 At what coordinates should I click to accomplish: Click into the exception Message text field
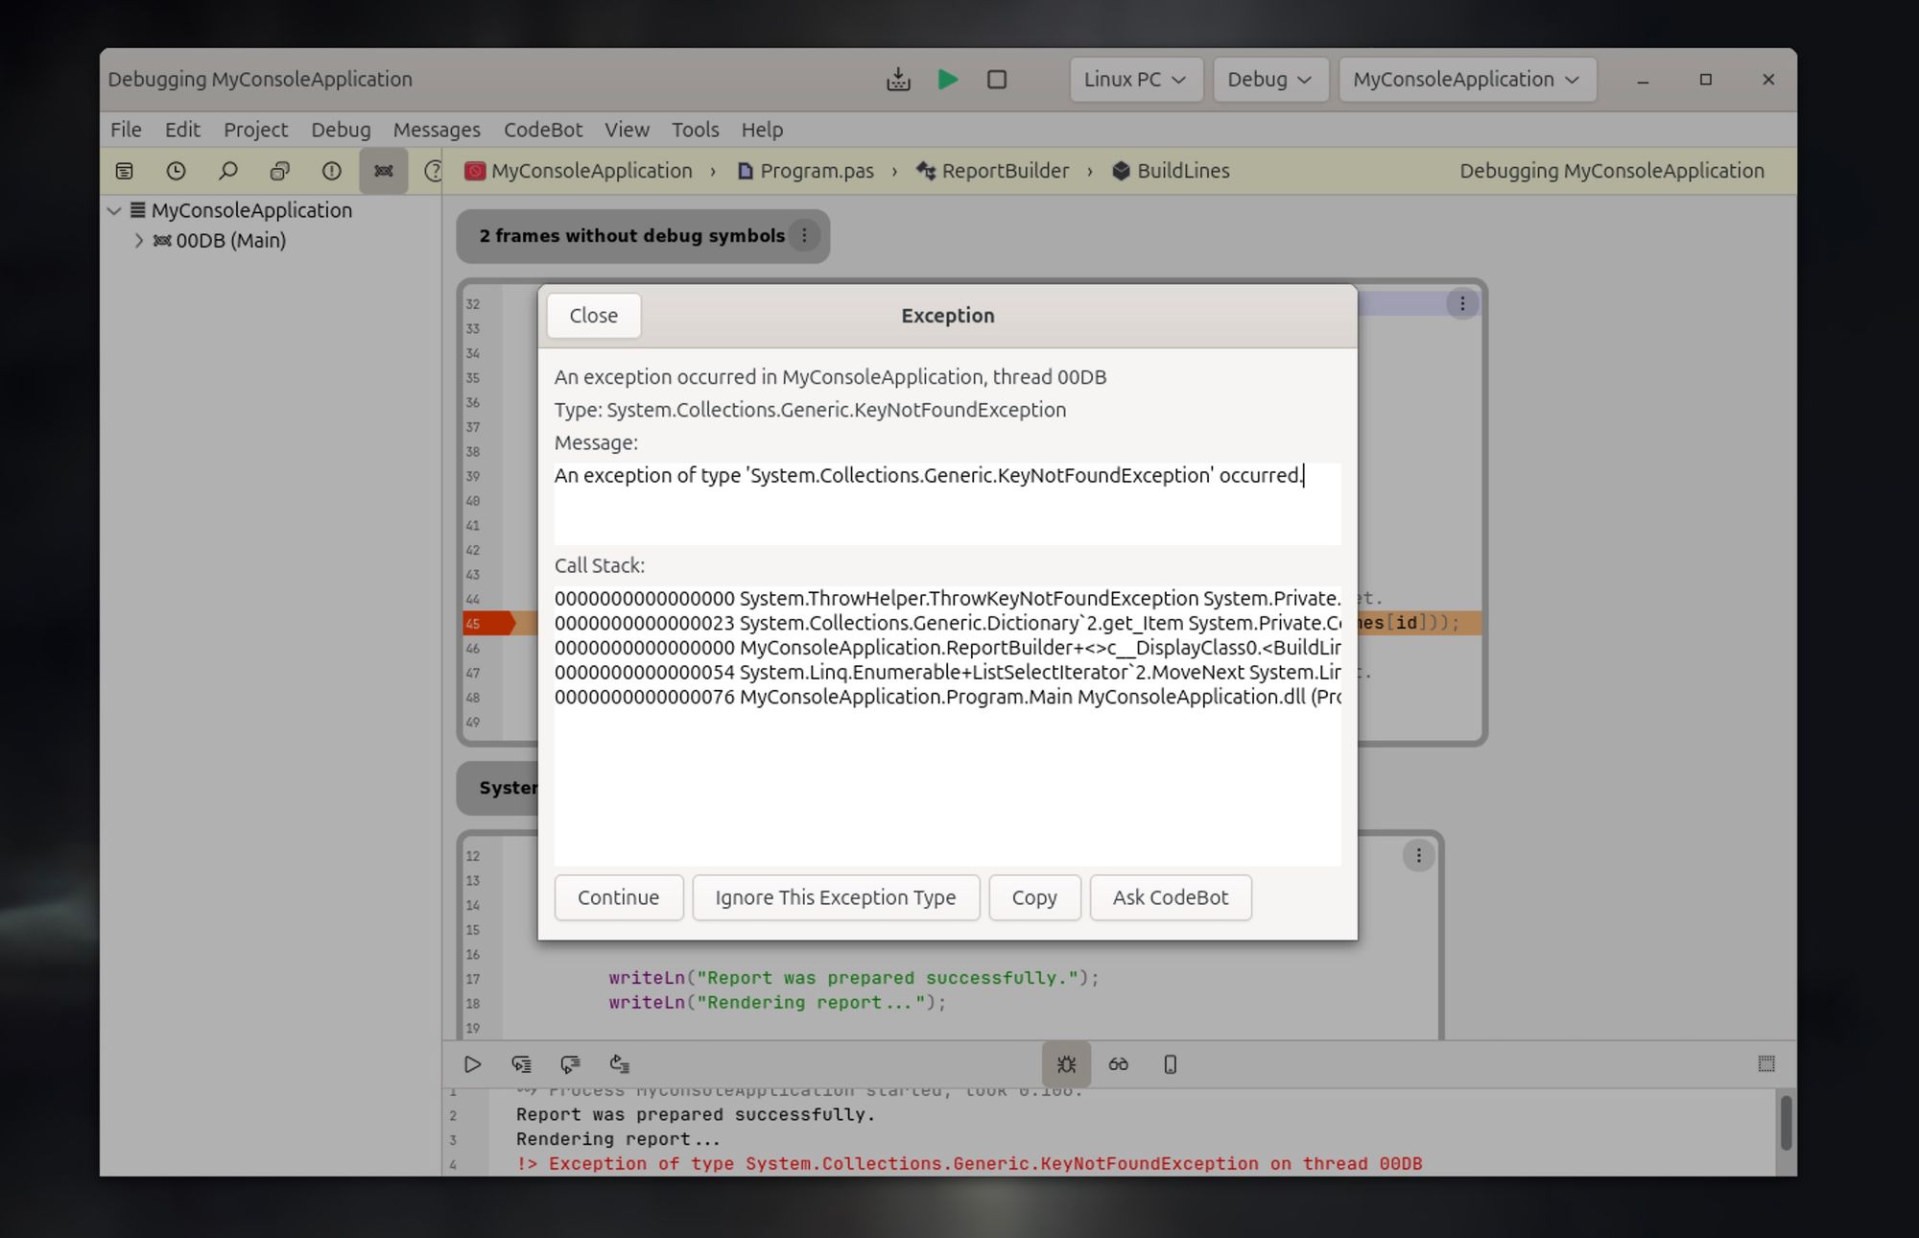tap(948, 504)
